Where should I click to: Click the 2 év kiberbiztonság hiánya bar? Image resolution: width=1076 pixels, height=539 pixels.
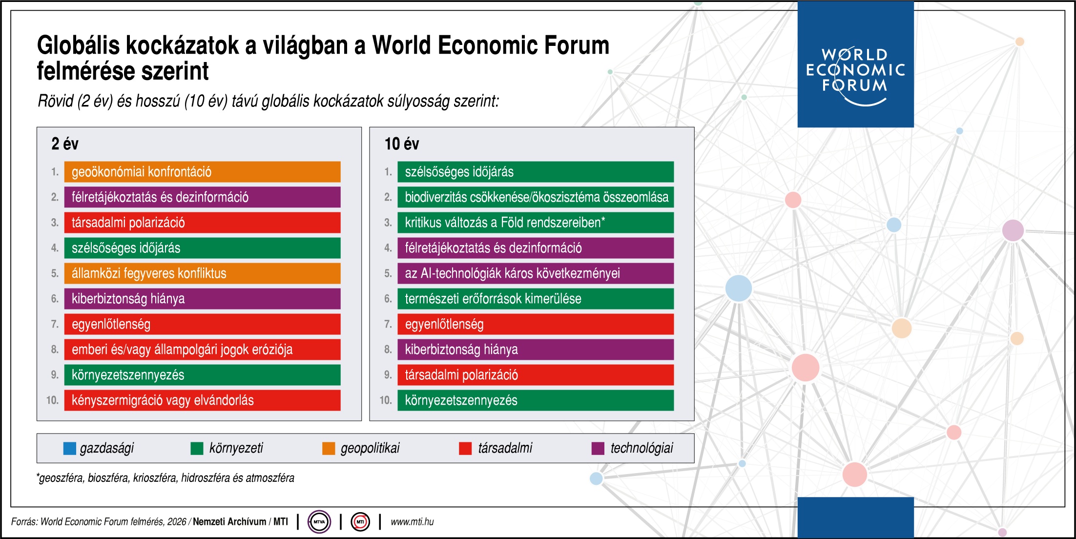(x=202, y=299)
